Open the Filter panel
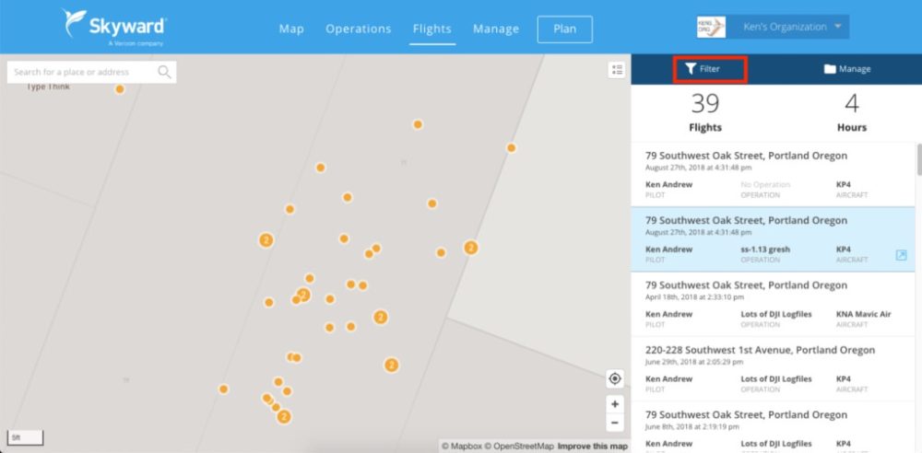This screenshot has height=453, width=922. (709, 69)
